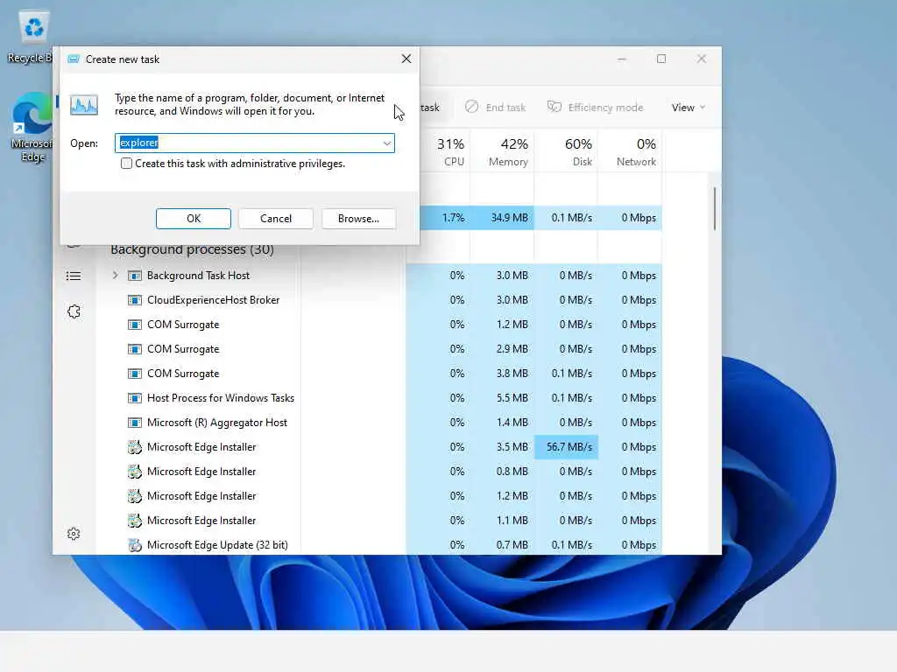The width and height of the screenshot is (897, 672).
Task: Select the Background Task Host icon
Action: coord(134,276)
